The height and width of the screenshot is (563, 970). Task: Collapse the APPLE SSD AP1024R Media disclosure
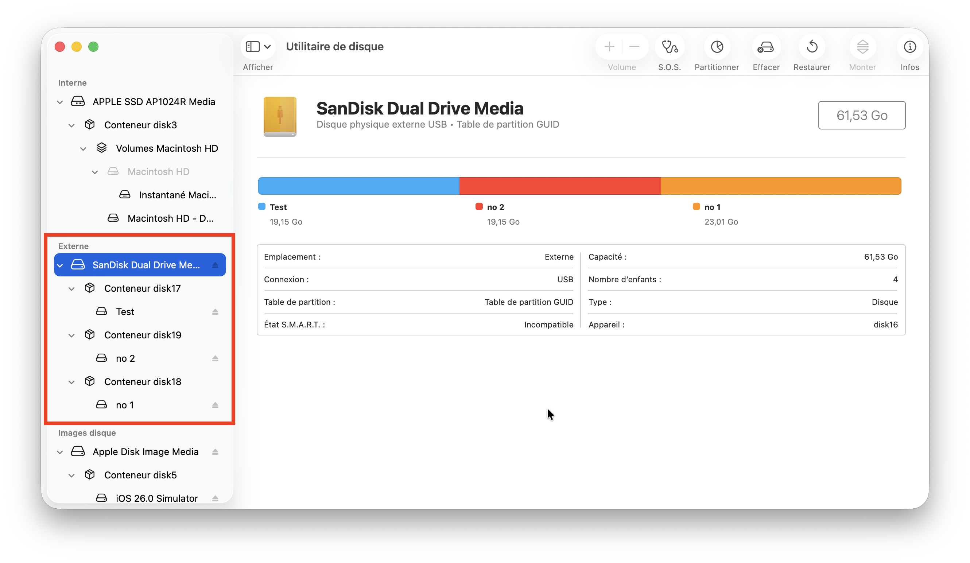[x=60, y=102]
